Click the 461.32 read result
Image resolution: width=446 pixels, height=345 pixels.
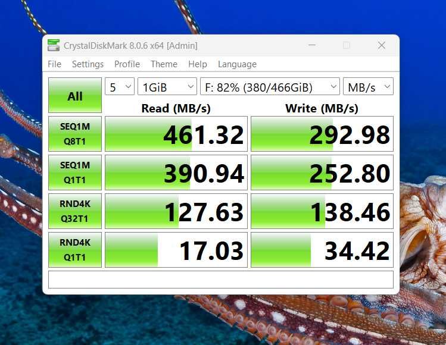pos(176,134)
